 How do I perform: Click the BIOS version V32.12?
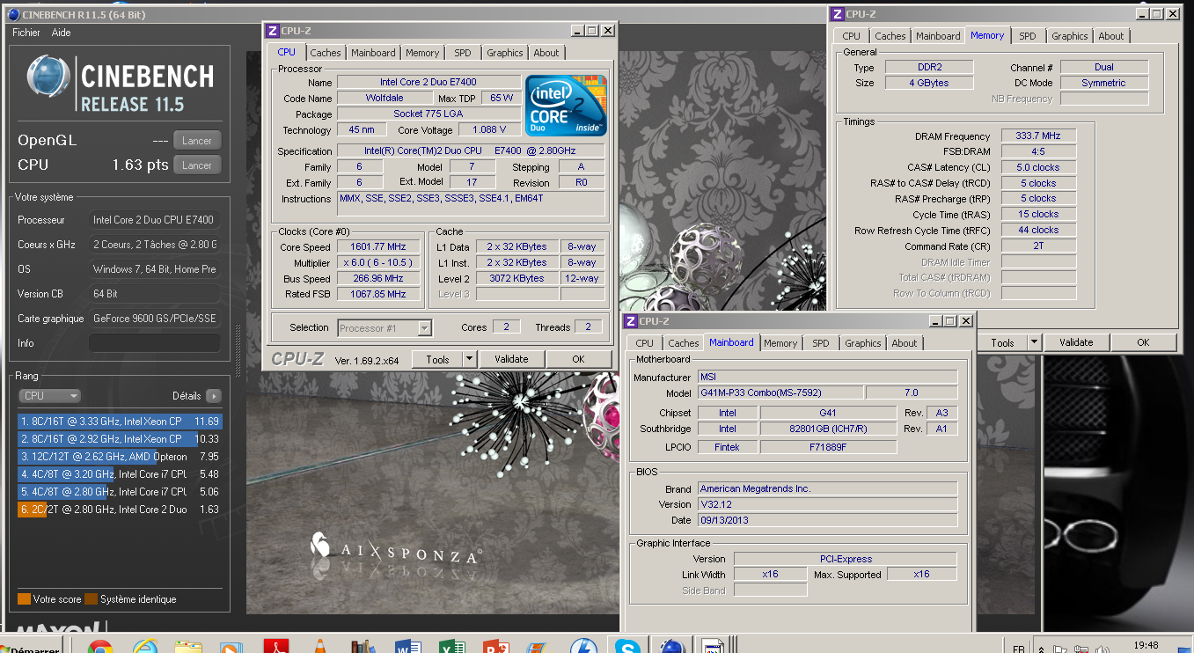827,504
